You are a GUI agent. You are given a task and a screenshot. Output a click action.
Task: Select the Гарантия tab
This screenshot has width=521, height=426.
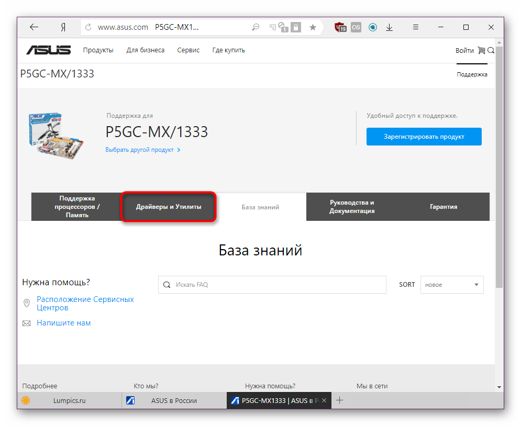coord(444,207)
